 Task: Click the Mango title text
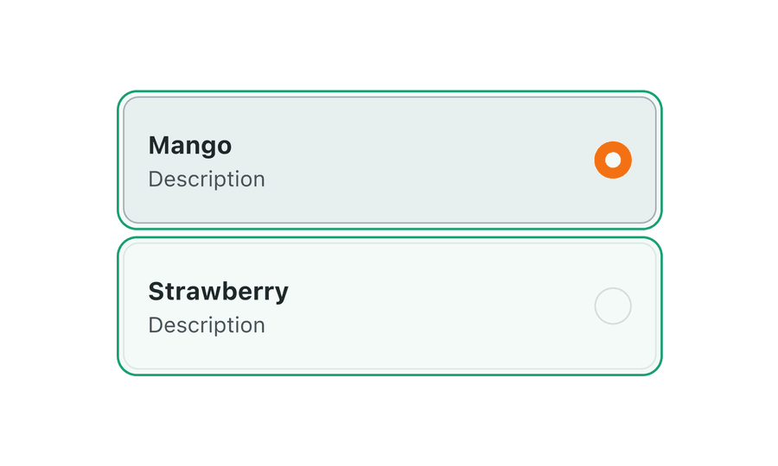(190, 145)
